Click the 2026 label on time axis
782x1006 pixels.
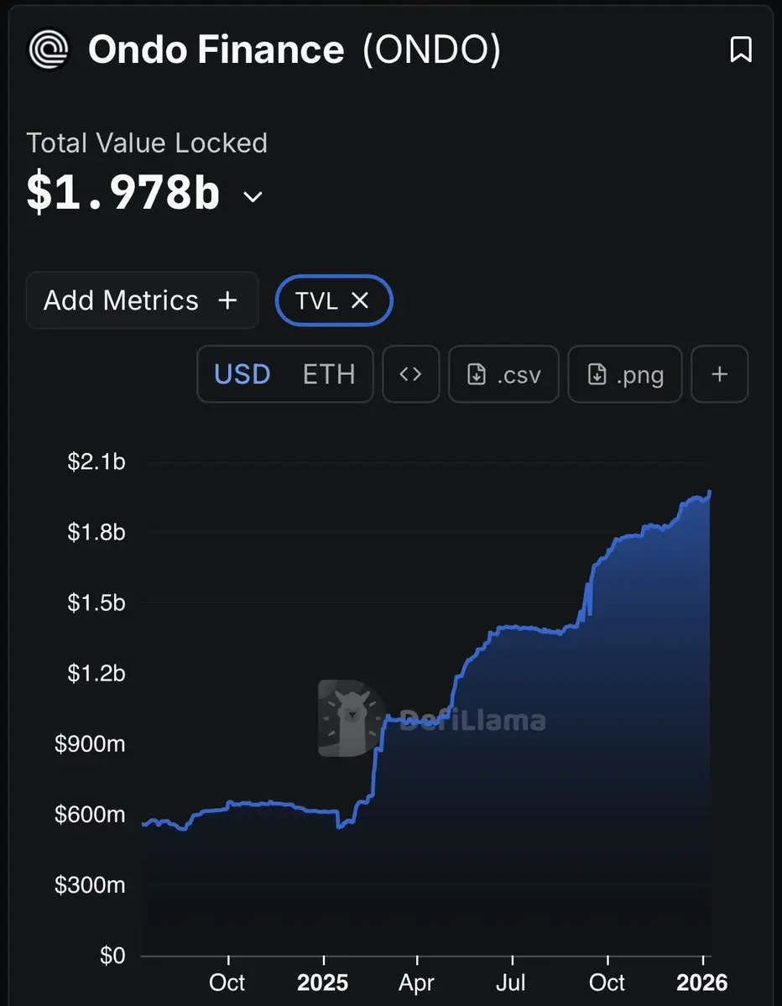(702, 983)
